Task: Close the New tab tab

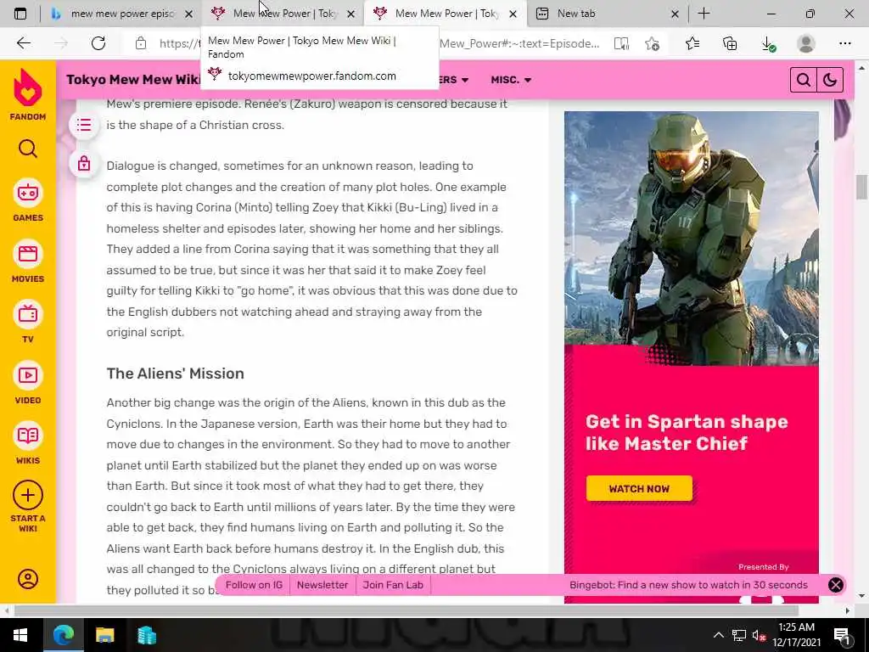Action: pyautogui.click(x=675, y=14)
